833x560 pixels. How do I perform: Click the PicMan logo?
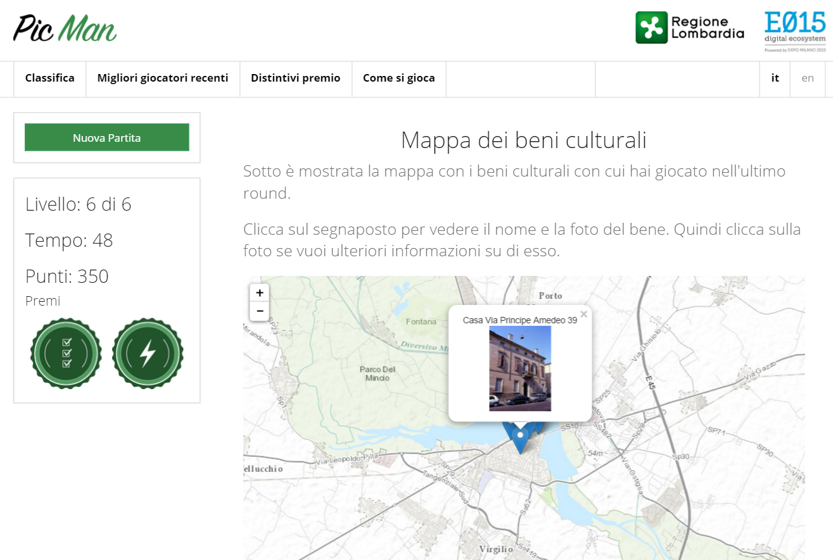65,28
